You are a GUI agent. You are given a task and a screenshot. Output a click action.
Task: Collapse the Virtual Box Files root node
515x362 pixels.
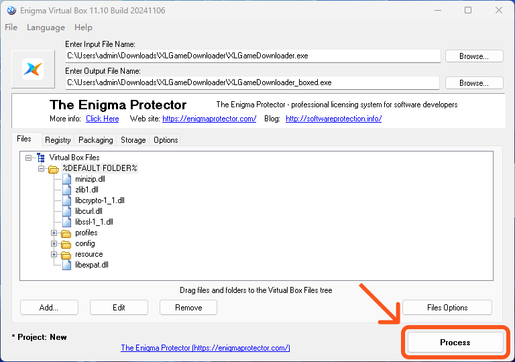coord(29,158)
